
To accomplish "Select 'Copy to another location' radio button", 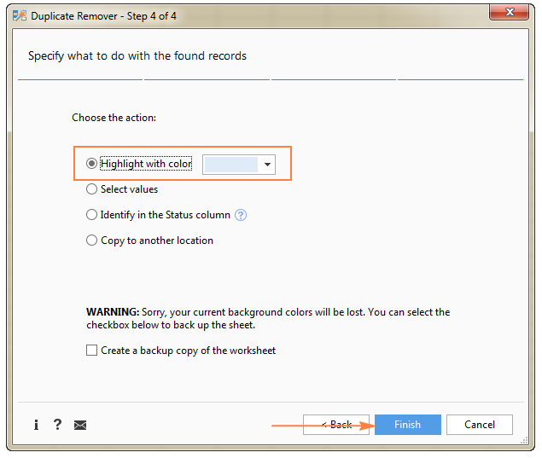I will (x=92, y=241).
